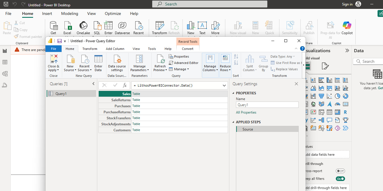Select the Pie chart visualization icon
The height and width of the screenshot is (191, 383).
click(338, 96)
